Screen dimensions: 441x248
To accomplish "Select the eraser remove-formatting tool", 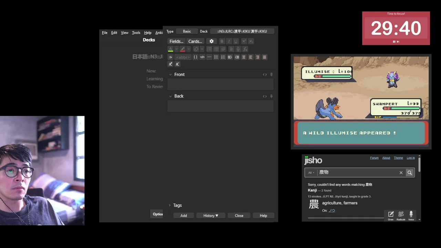I will click(196, 49).
